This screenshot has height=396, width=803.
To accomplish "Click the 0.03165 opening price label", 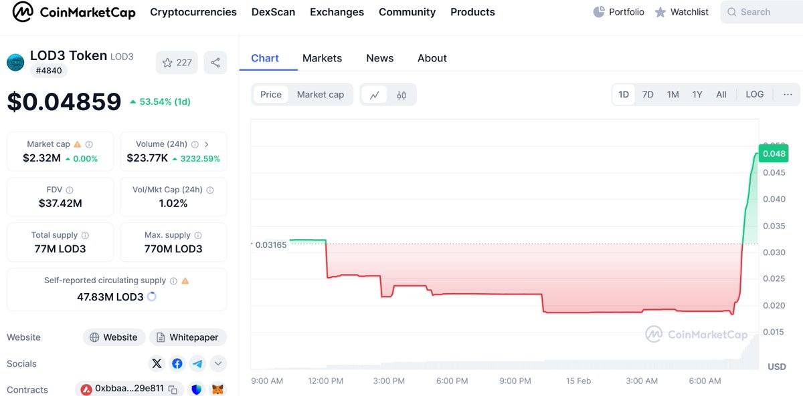I will tap(270, 245).
